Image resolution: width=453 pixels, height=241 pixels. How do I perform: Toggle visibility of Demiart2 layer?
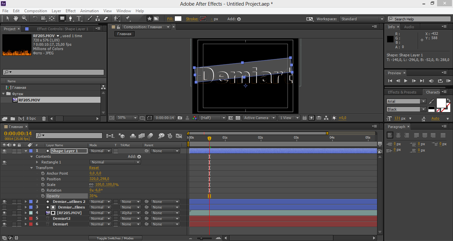[4, 218]
